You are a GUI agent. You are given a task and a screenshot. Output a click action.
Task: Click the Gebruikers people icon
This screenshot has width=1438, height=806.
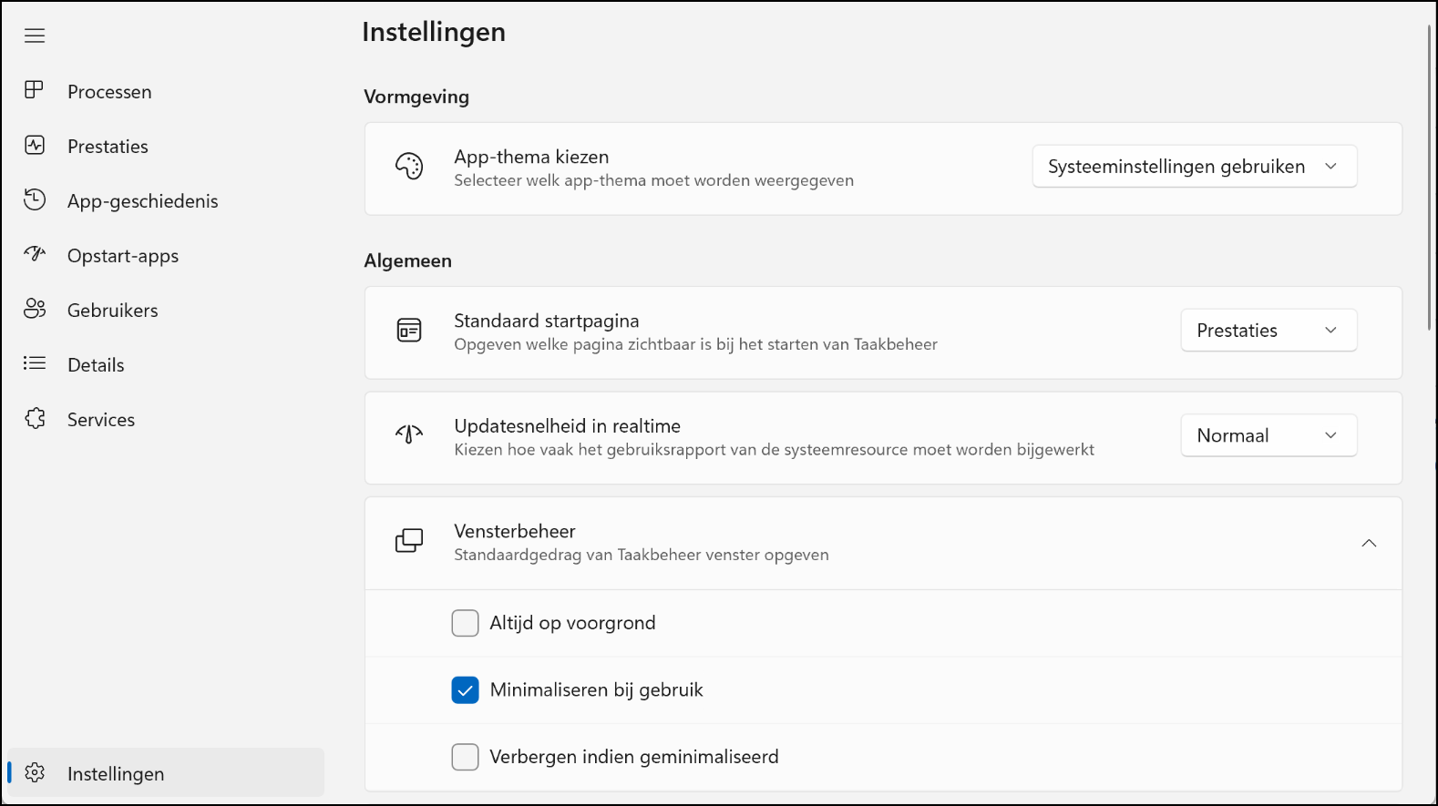(x=35, y=309)
